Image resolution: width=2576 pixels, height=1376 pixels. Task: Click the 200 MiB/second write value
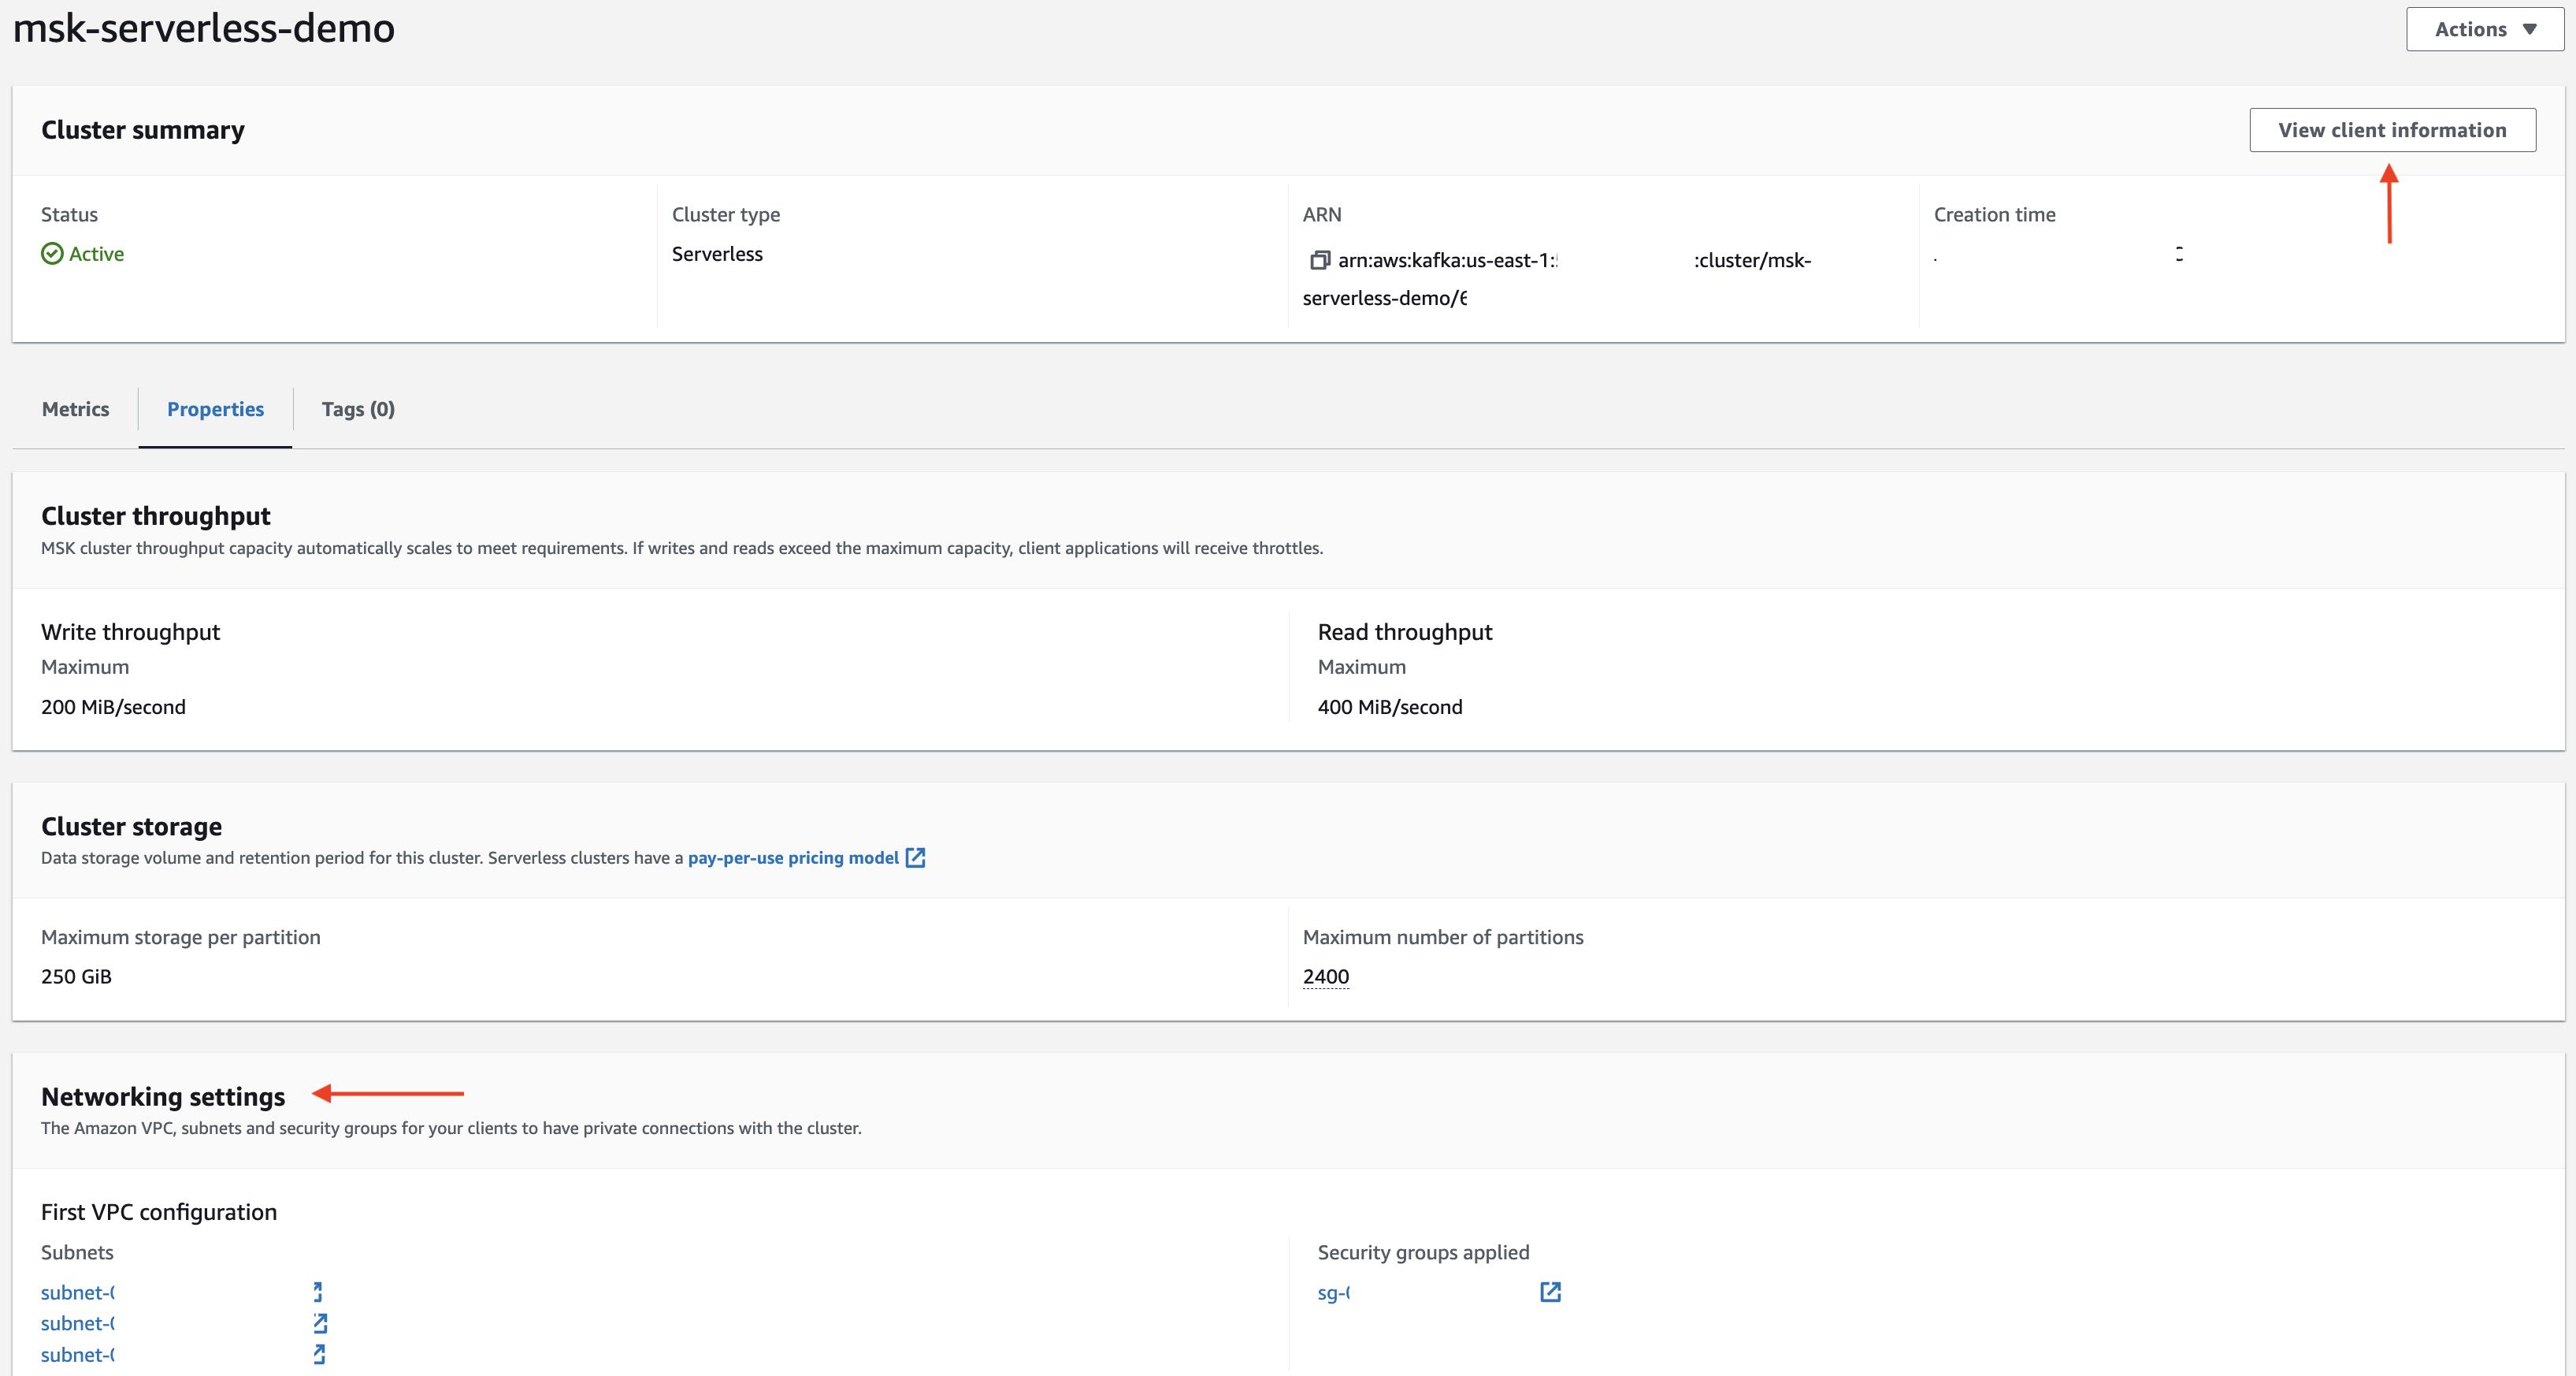pyautogui.click(x=113, y=708)
